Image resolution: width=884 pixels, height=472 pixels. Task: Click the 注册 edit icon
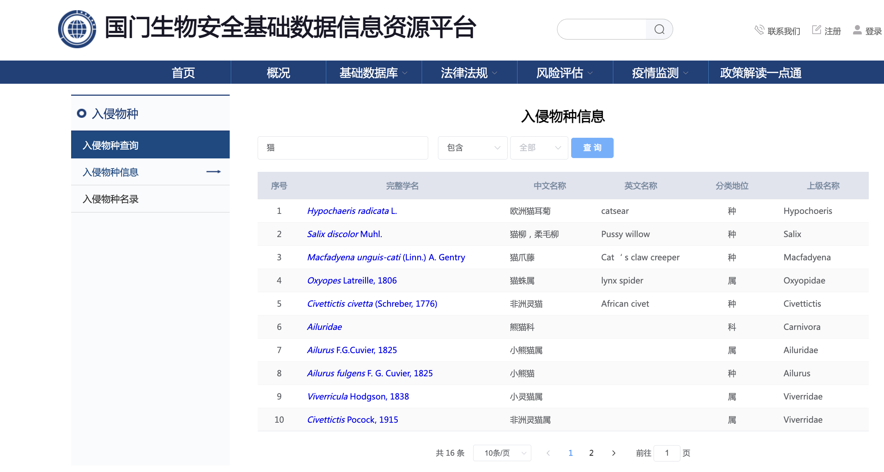(x=817, y=30)
